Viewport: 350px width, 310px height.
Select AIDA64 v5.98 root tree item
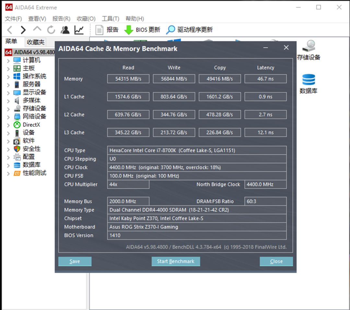(x=30, y=52)
